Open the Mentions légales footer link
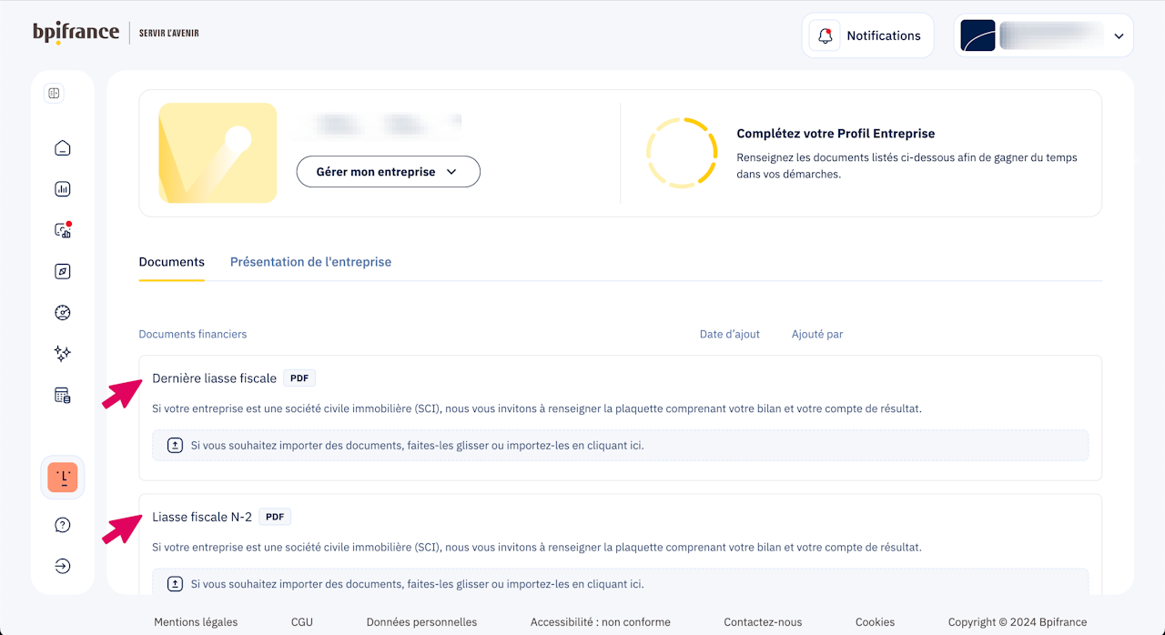 click(196, 622)
